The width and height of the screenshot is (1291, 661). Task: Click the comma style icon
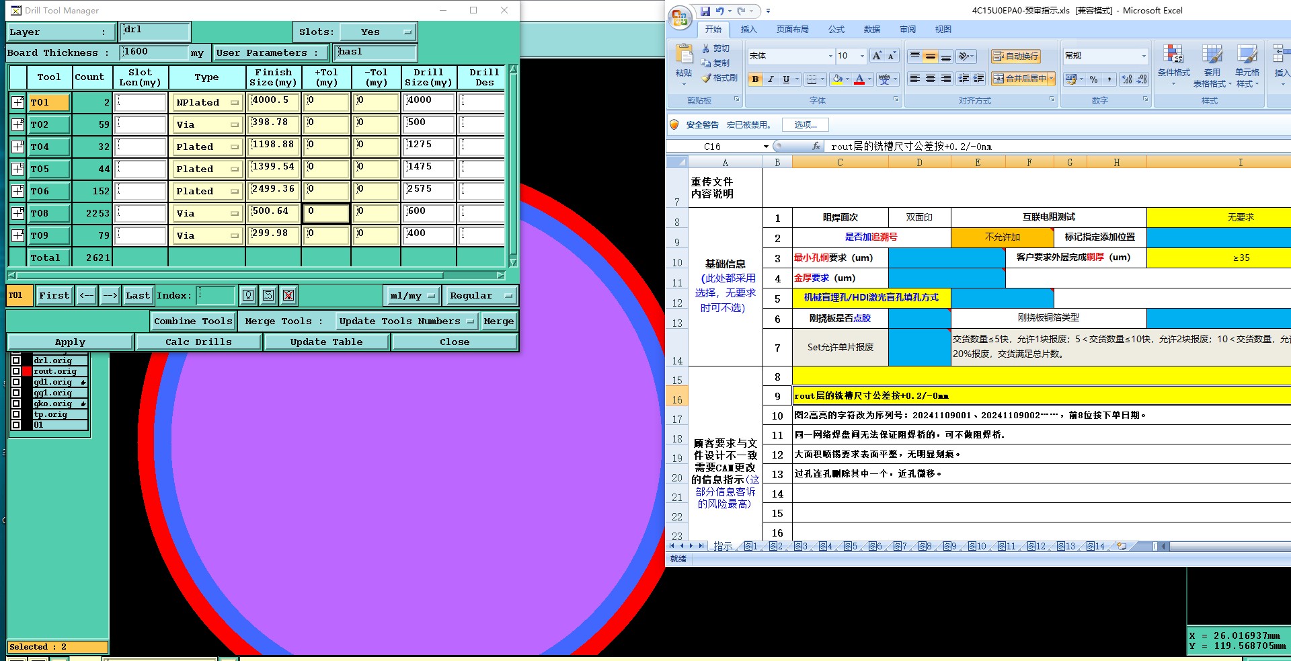click(1109, 79)
